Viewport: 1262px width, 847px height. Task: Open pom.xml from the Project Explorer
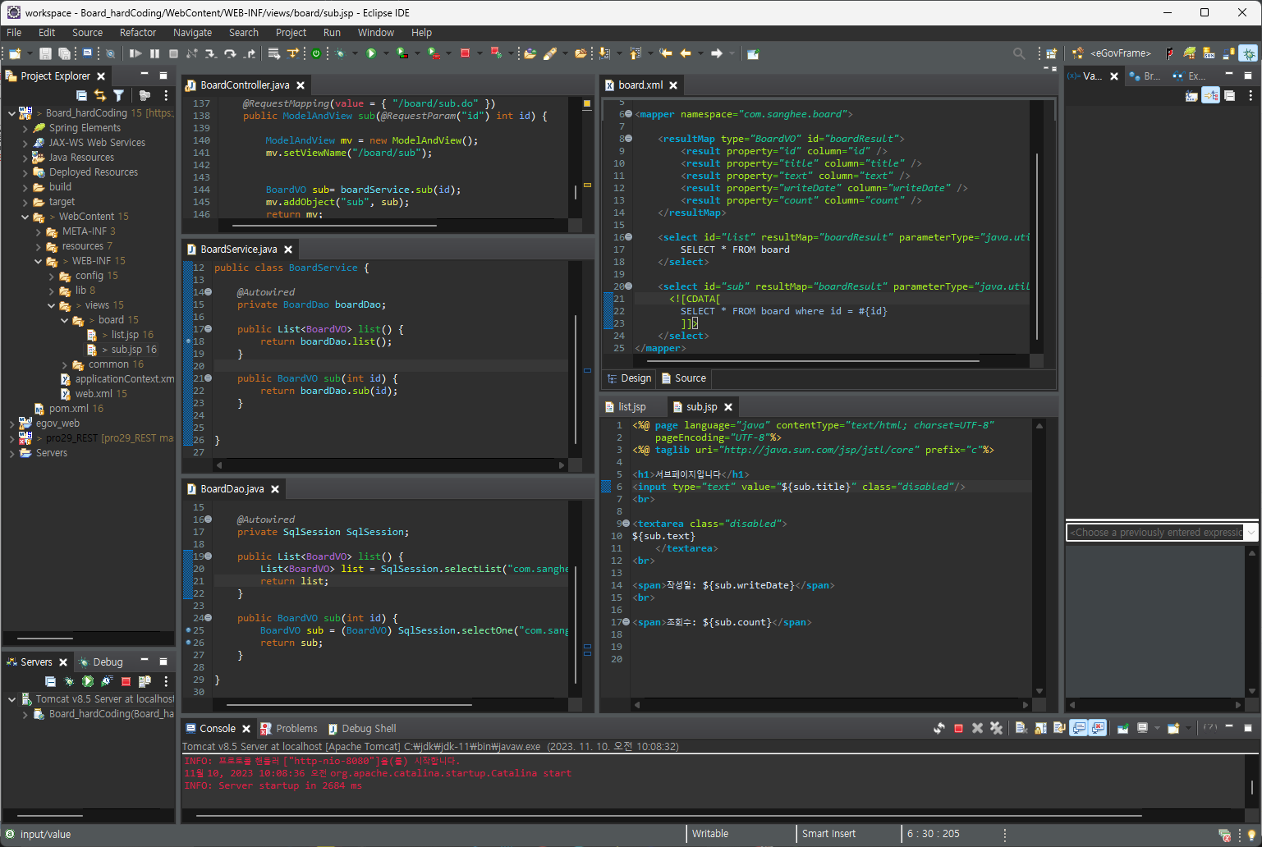click(x=69, y=409)
